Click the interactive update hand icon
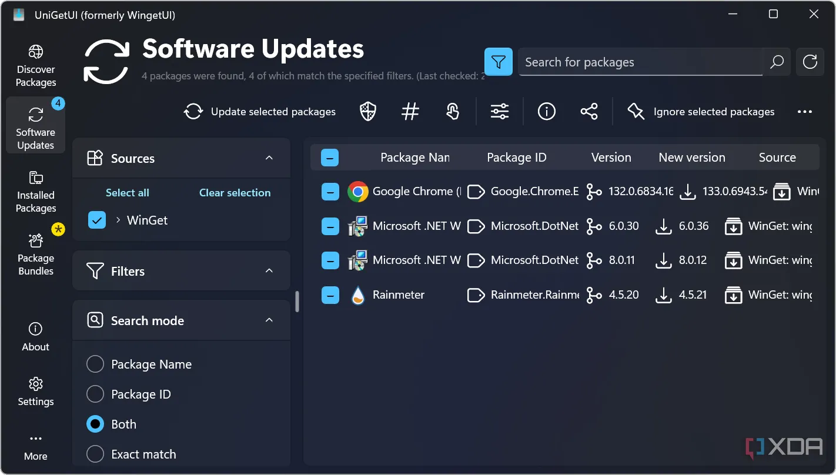 pyautogui.click(x=452, y=112)
